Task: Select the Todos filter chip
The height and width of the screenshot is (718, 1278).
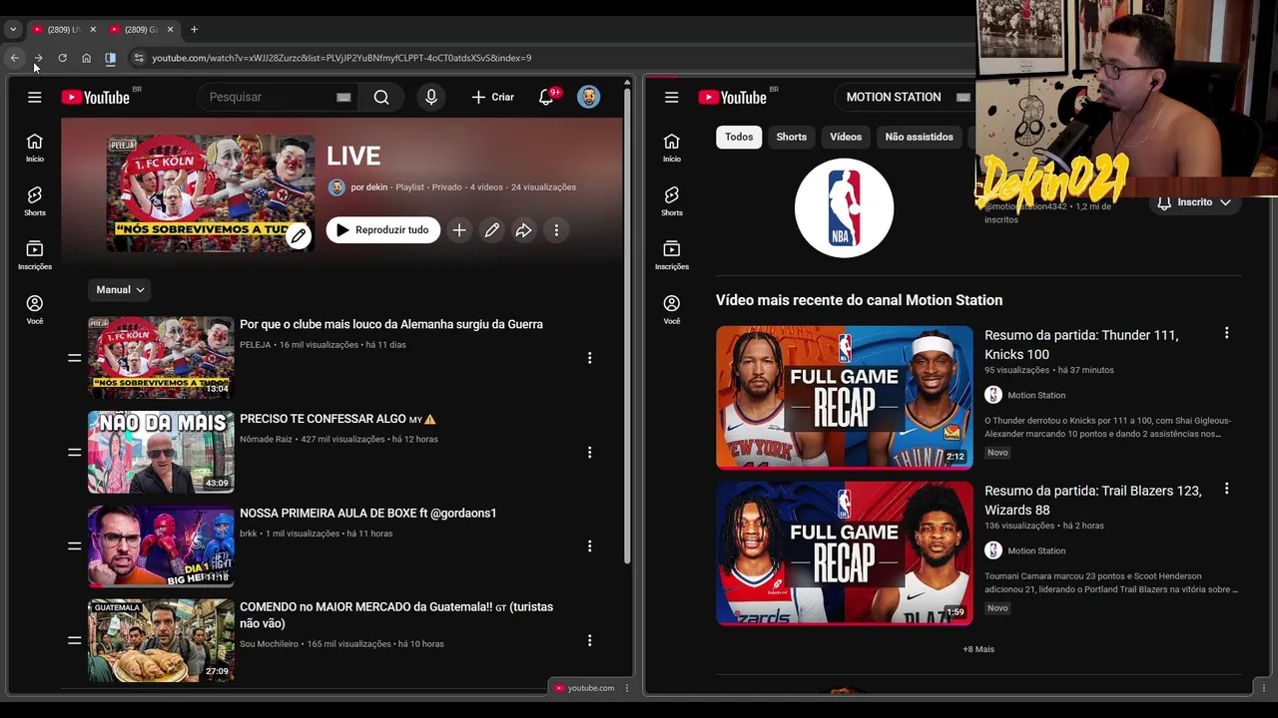Action: click(739, 137)
